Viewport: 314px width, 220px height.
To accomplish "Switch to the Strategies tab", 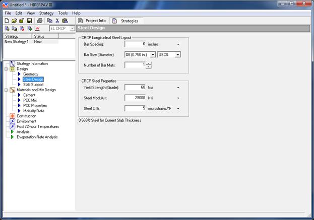I will pos(126,21).
